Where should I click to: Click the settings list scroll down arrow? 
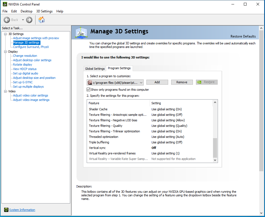[x=215, y=160]
